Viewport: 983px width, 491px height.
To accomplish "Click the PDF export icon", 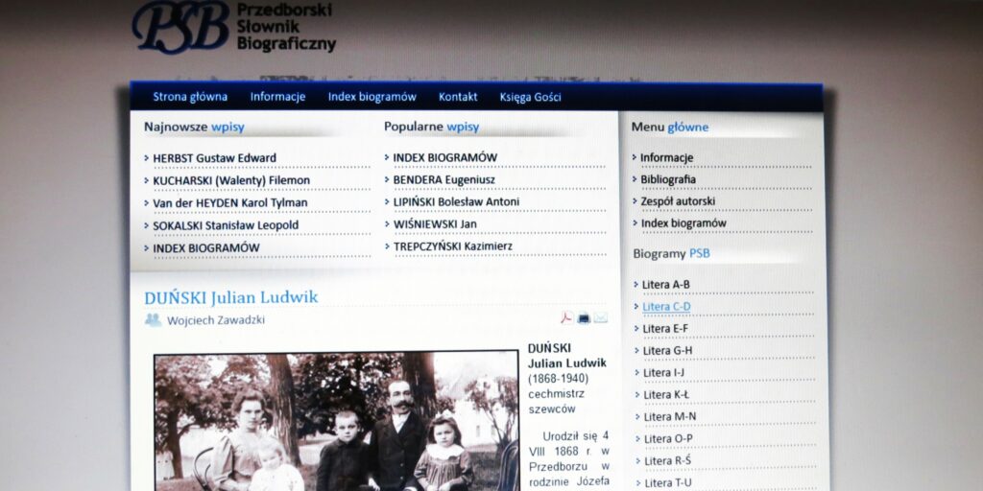I will (567, 318).
